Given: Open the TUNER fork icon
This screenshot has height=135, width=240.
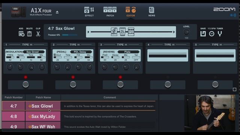Looking at the screenshot, I should 220,34.
